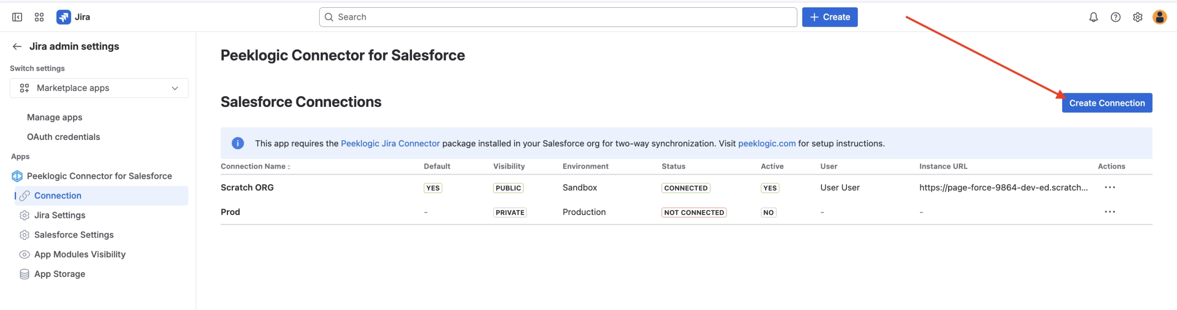The height and width of the screenshot is (310, 1177).
Task: Visit the peeklogic.com link
Action: (x=766, y=144)
